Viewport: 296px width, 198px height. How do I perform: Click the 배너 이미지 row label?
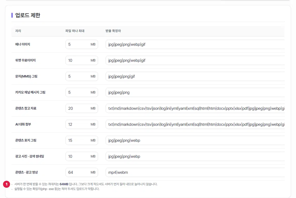(23, 44)
